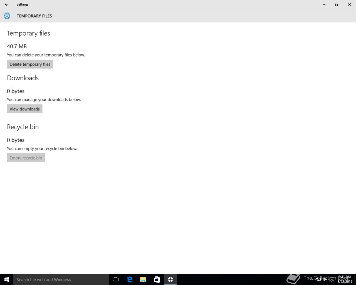Select the Settings gear in the taskbar

(170, 279)
